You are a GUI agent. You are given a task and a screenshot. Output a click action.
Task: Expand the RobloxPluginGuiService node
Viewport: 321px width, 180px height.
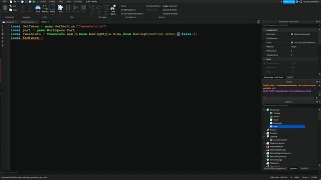coord(264,153)
